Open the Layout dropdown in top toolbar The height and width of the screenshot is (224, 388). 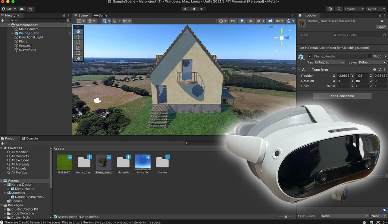click(375, 9)
